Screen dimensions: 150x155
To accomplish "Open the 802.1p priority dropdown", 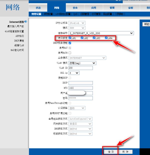I will coord(74,73).
